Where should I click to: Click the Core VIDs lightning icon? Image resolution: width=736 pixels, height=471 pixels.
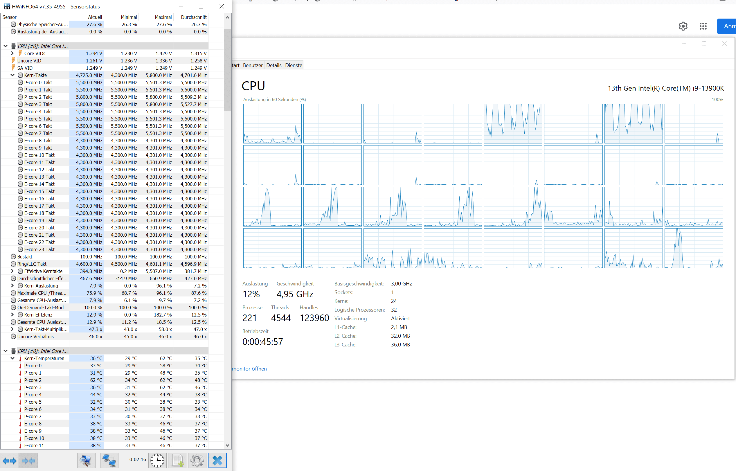pyautogui.click(x=20, y=53)
